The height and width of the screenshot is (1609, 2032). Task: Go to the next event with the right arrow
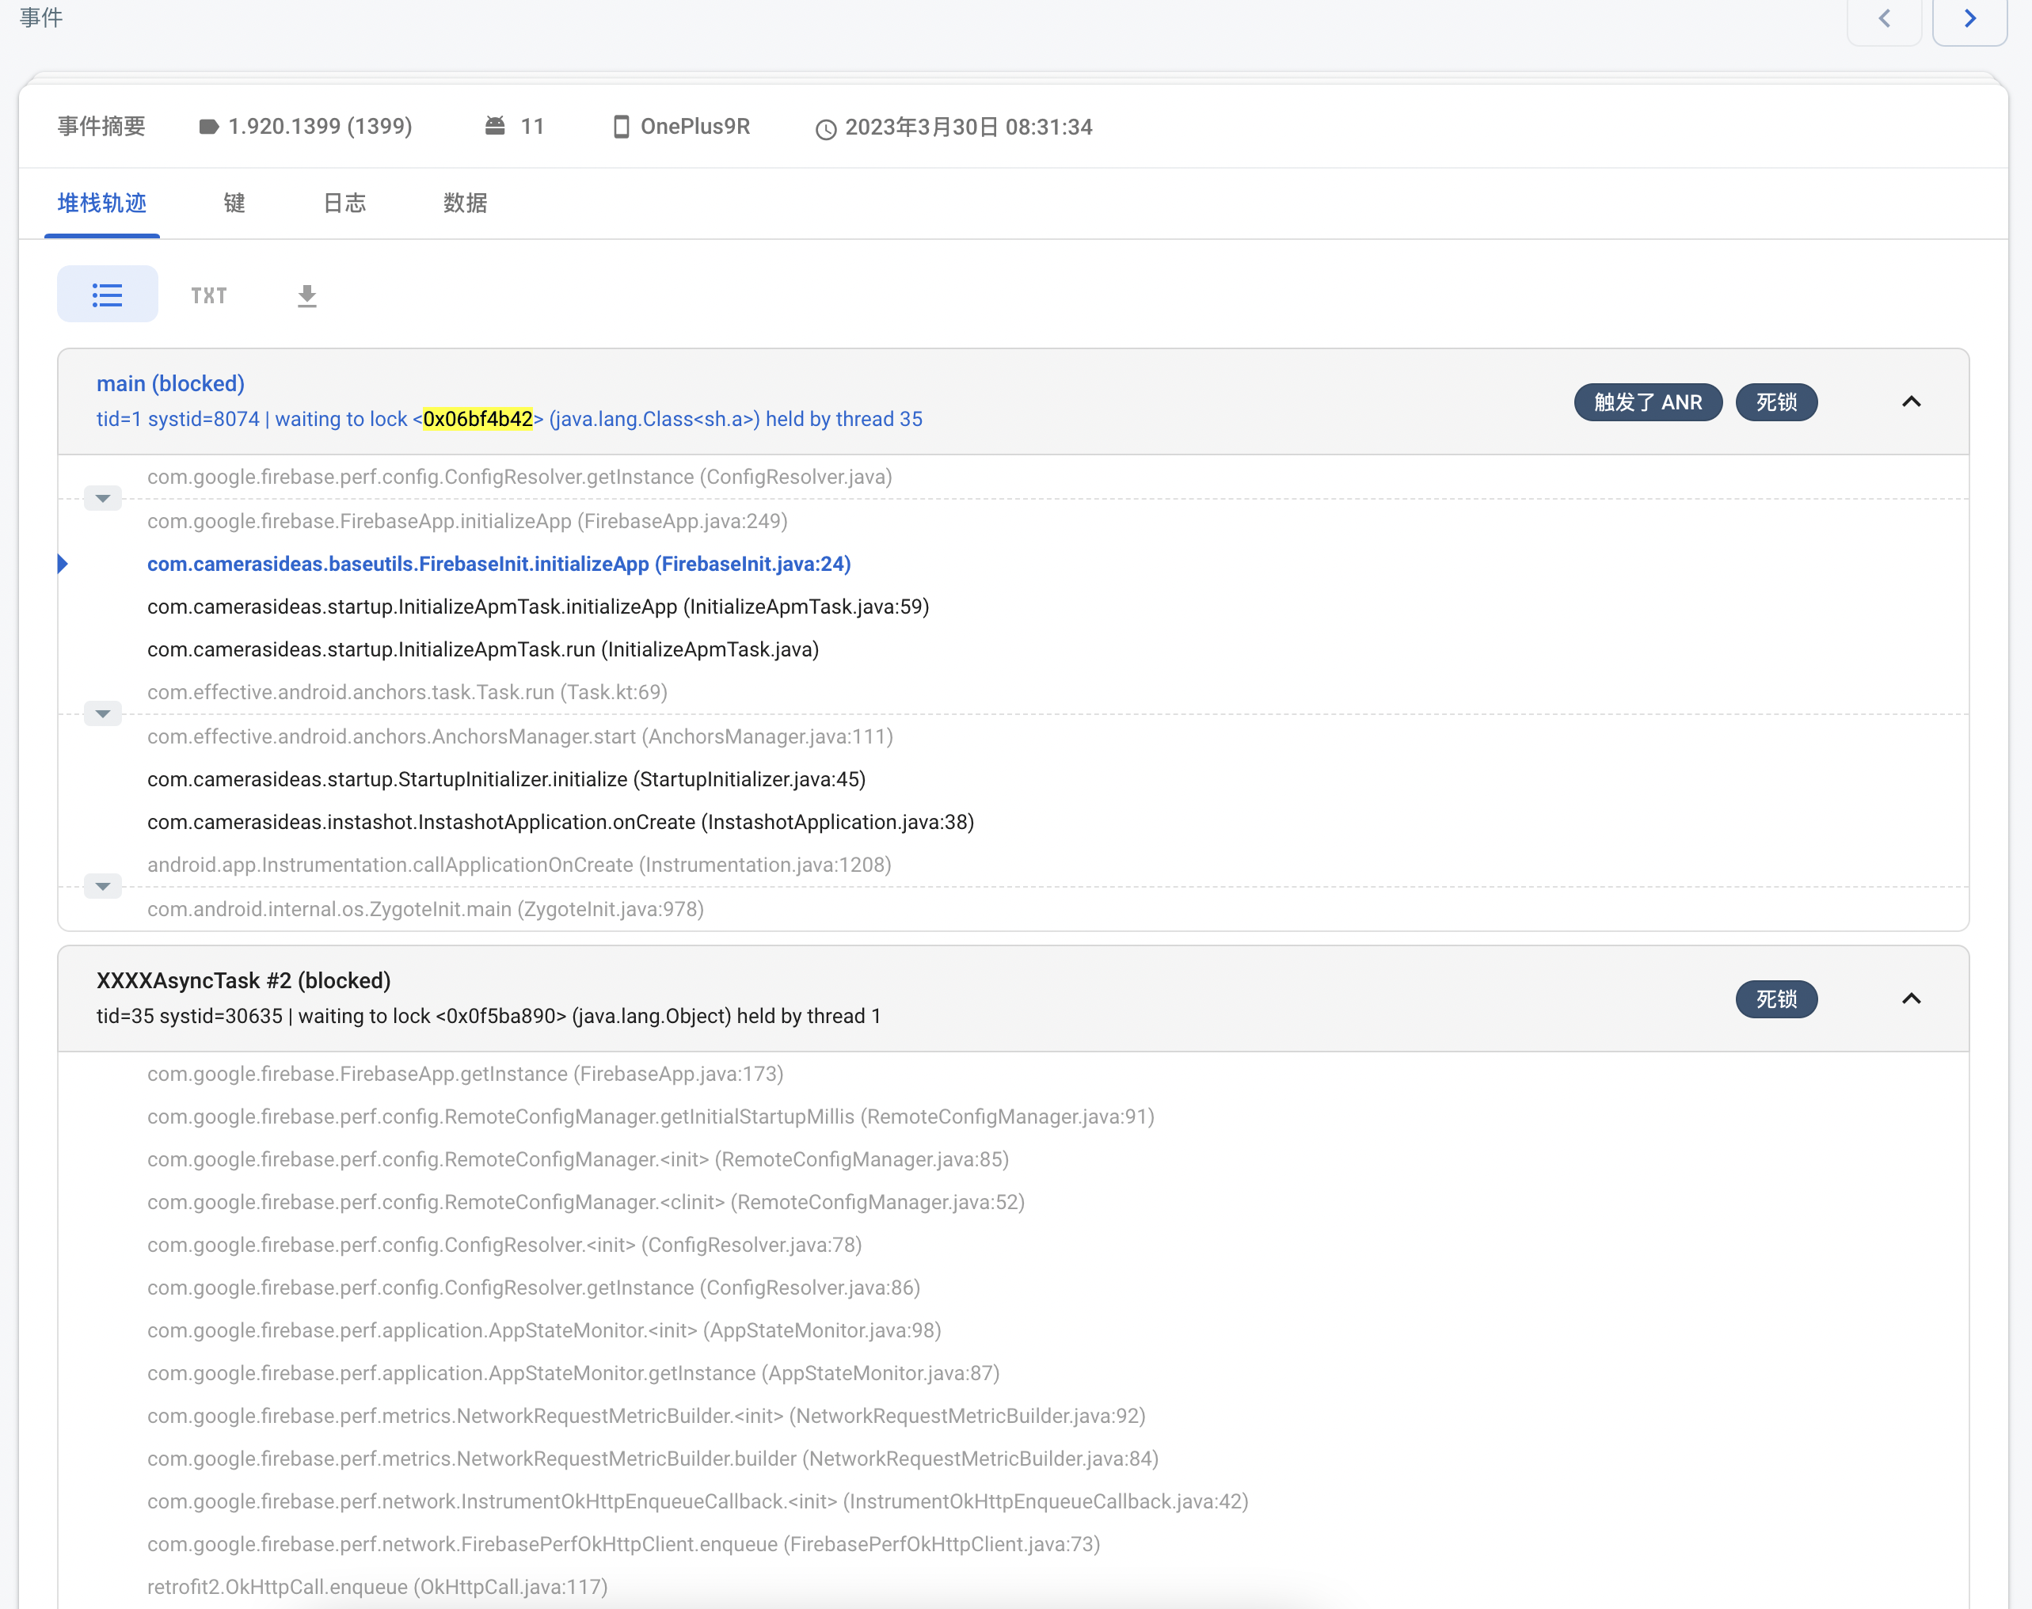point(1971,18)
